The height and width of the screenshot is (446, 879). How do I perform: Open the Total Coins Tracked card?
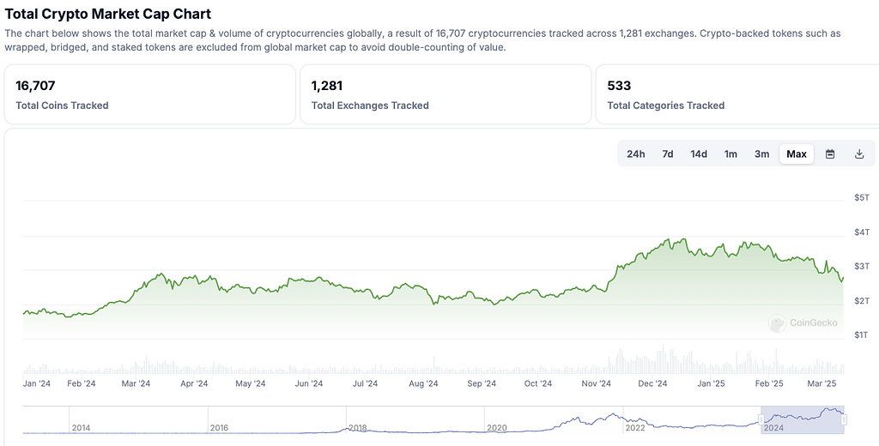(149, 94)
